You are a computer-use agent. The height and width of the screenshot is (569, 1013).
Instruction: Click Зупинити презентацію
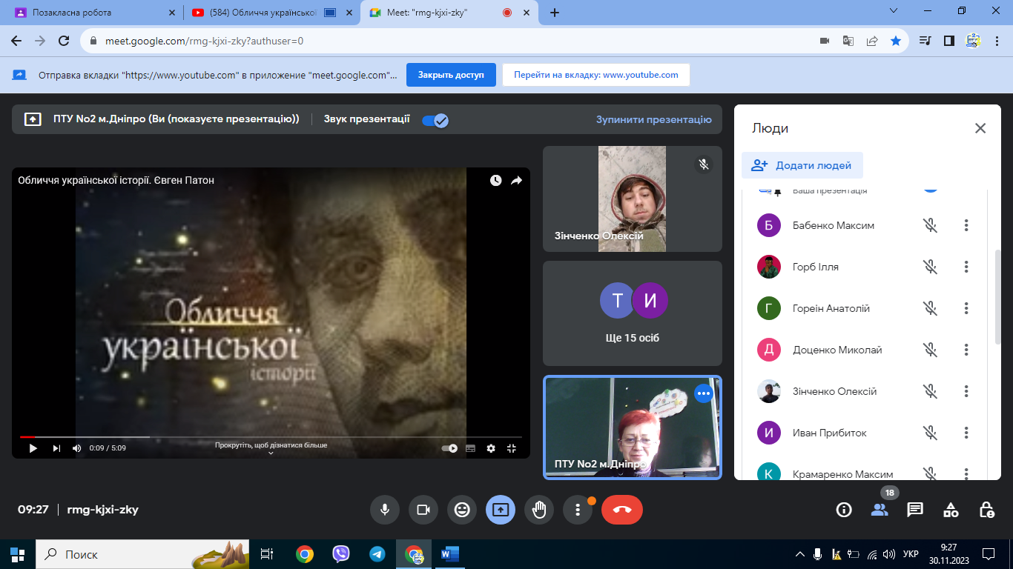point(654,119)
